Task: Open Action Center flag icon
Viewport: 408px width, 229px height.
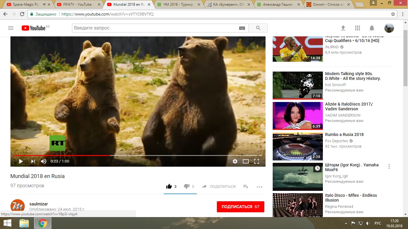Action: [x=353, y=223]
